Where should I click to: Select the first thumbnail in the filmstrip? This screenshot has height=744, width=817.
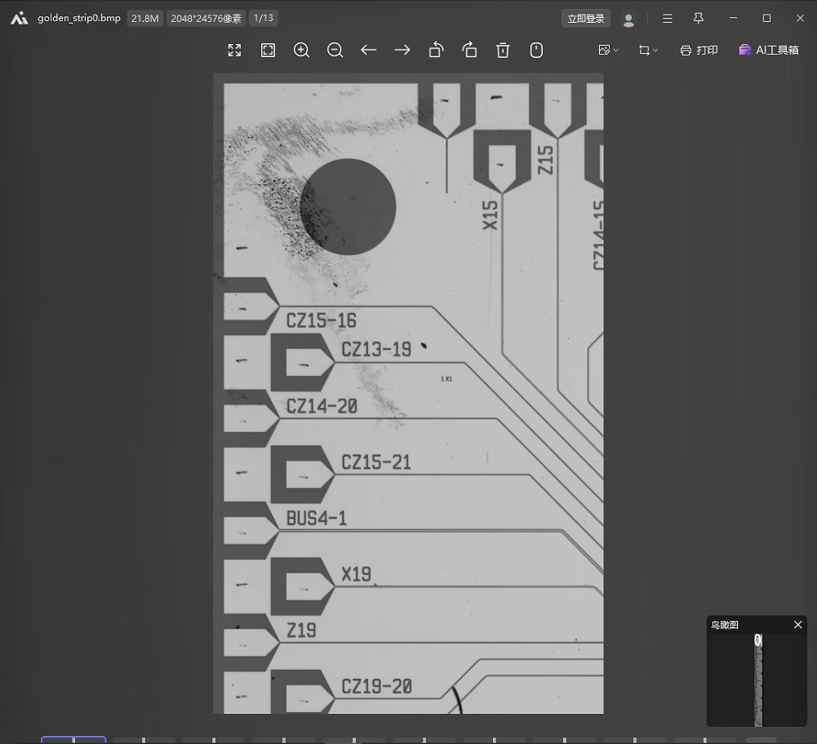click(73, 740)
